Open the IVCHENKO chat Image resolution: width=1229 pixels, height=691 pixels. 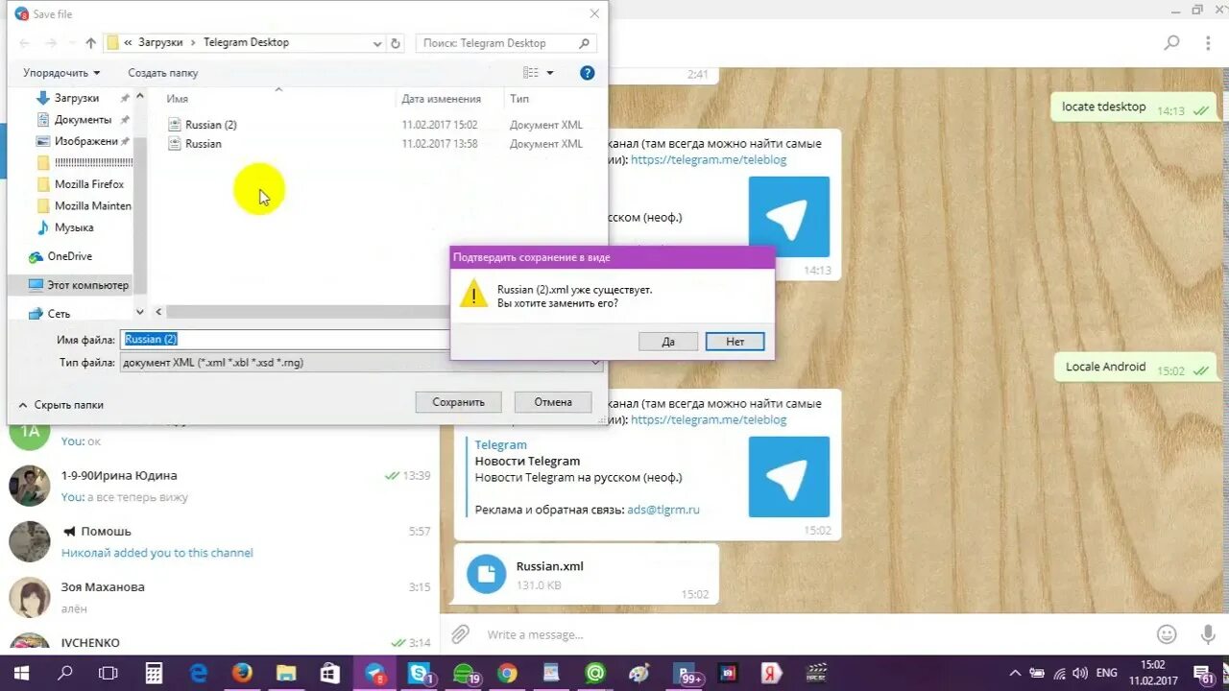(220, 641)
